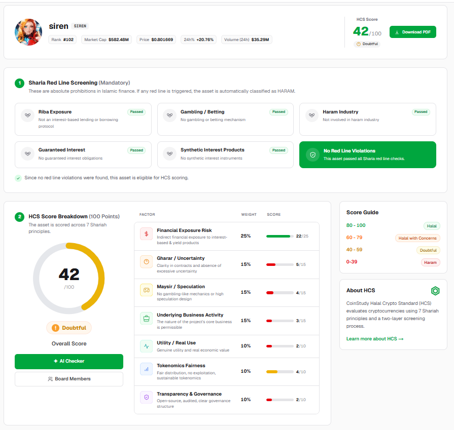
Task: Click the Gharar / Uncertainty red score bar
Action: coord(280,264)
